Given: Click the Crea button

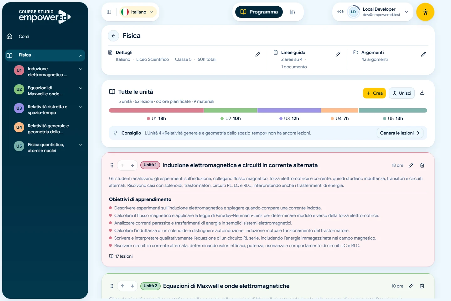Looking at the screenshot, I should click(x=375, y=93).
